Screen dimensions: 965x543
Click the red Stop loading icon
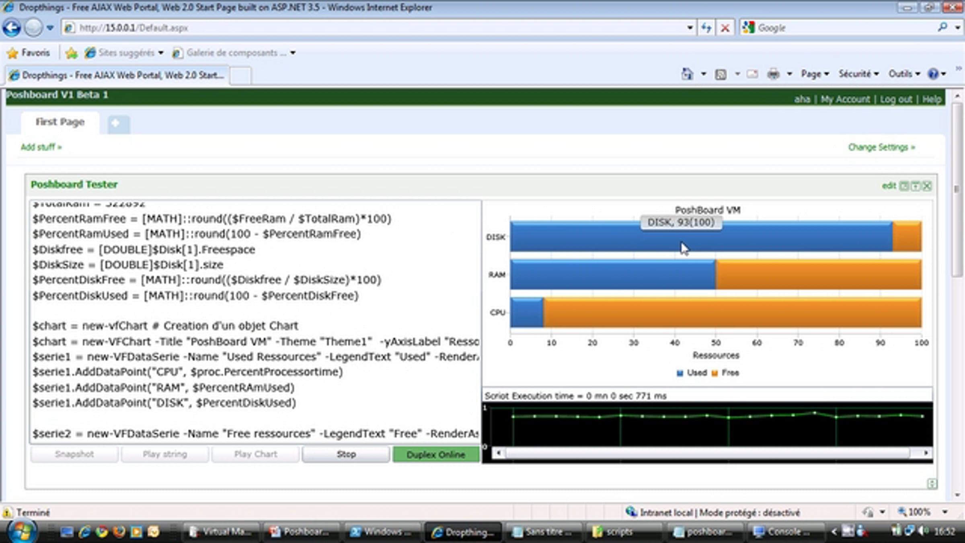tap(725, 28)
